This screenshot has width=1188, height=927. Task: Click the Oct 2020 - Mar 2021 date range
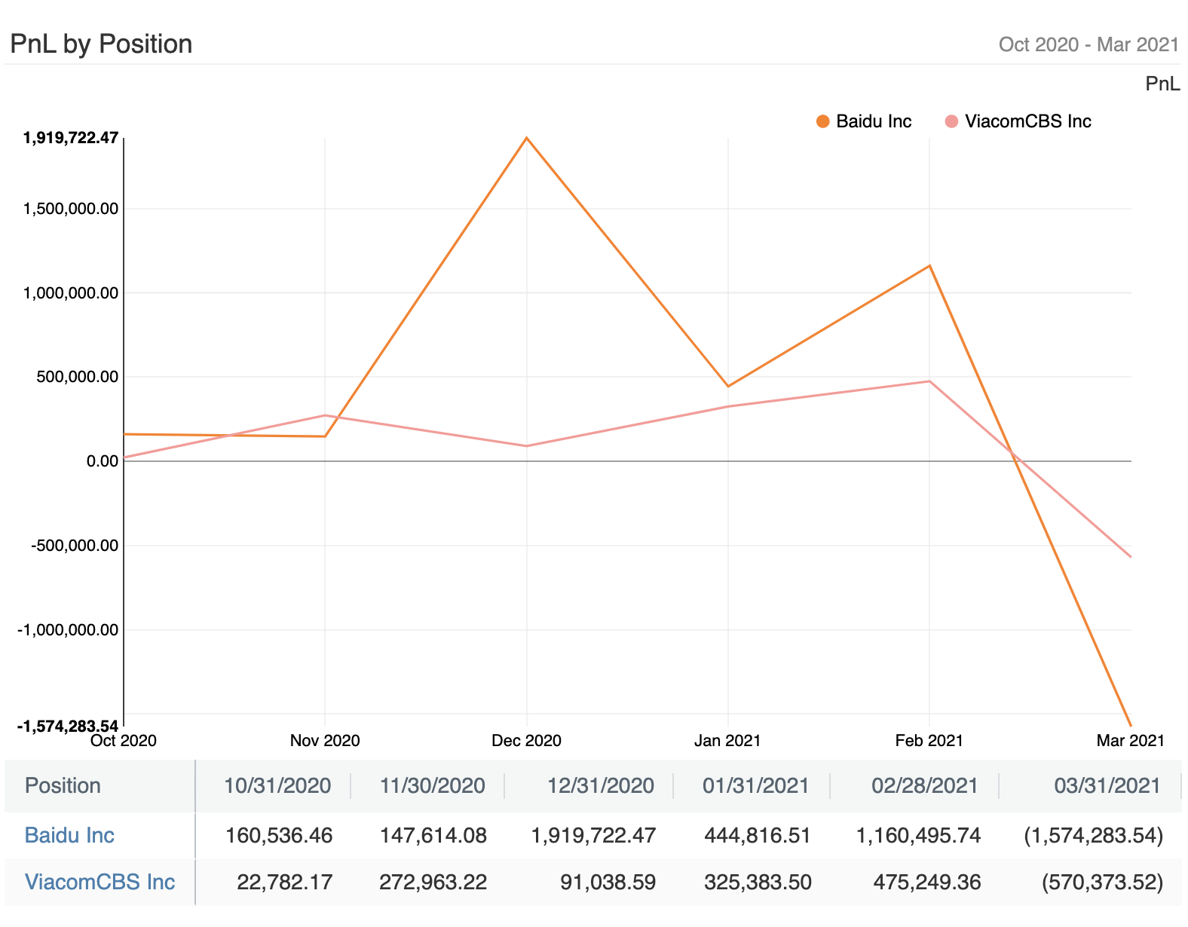pyautogui.click(x=1088, y=44)
